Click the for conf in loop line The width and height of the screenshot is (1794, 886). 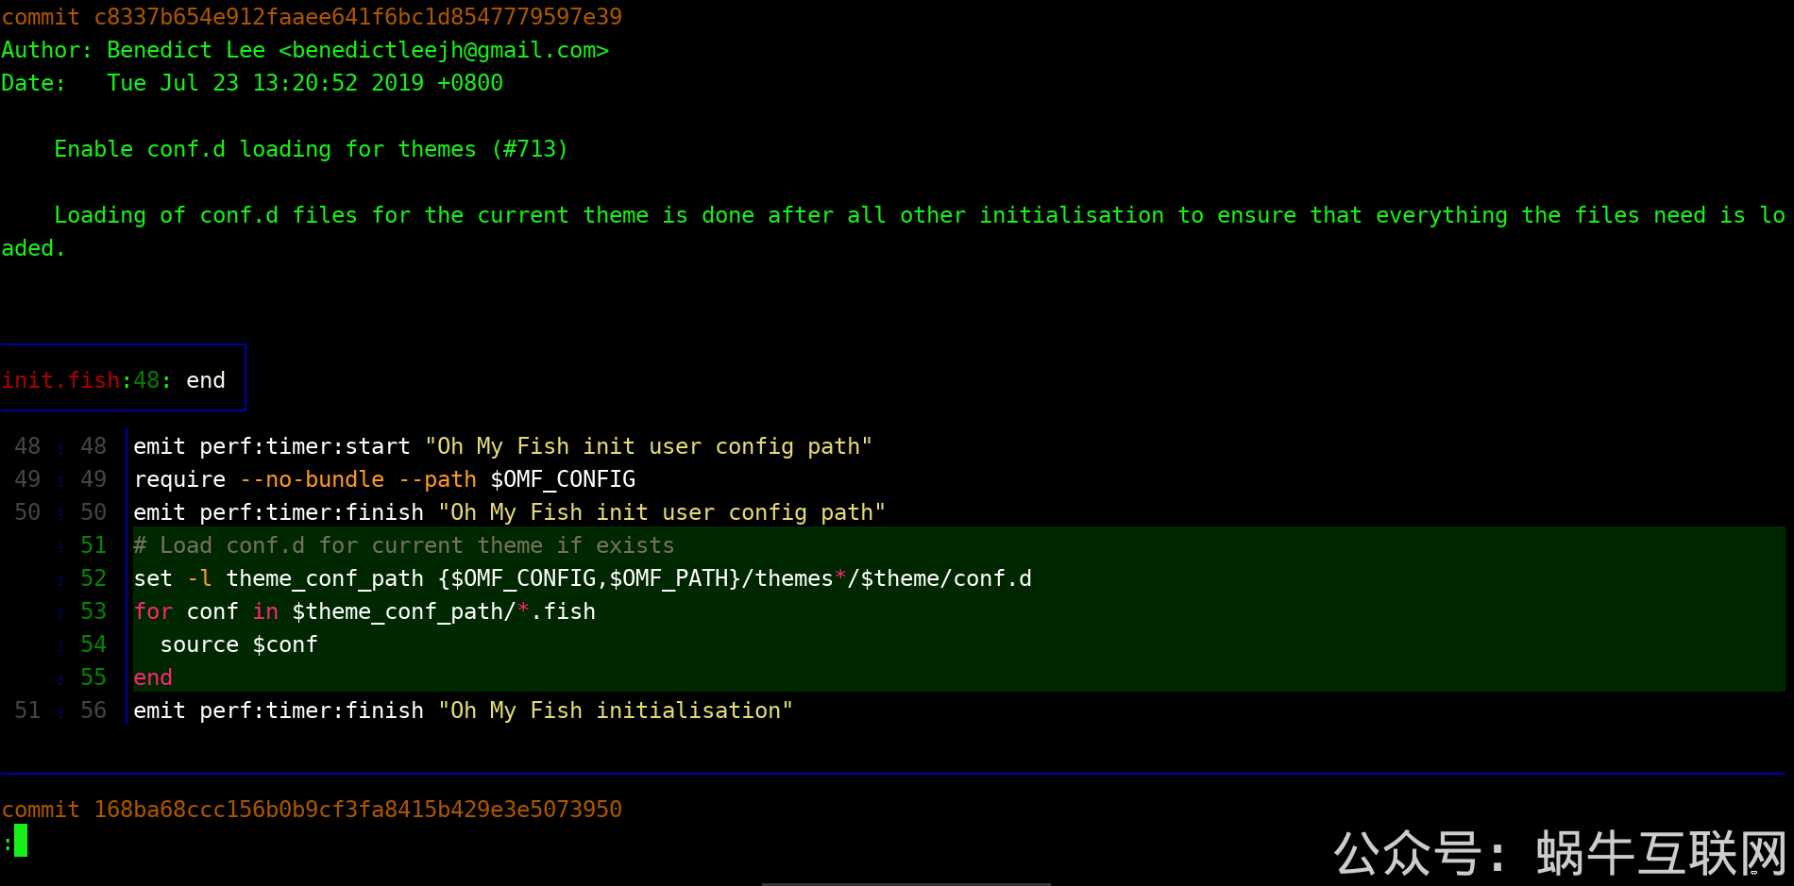point(364,611)
